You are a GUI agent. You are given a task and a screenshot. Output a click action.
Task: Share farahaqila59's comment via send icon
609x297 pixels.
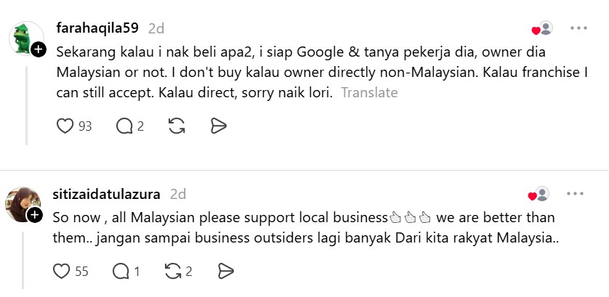(x=218, y=126)
